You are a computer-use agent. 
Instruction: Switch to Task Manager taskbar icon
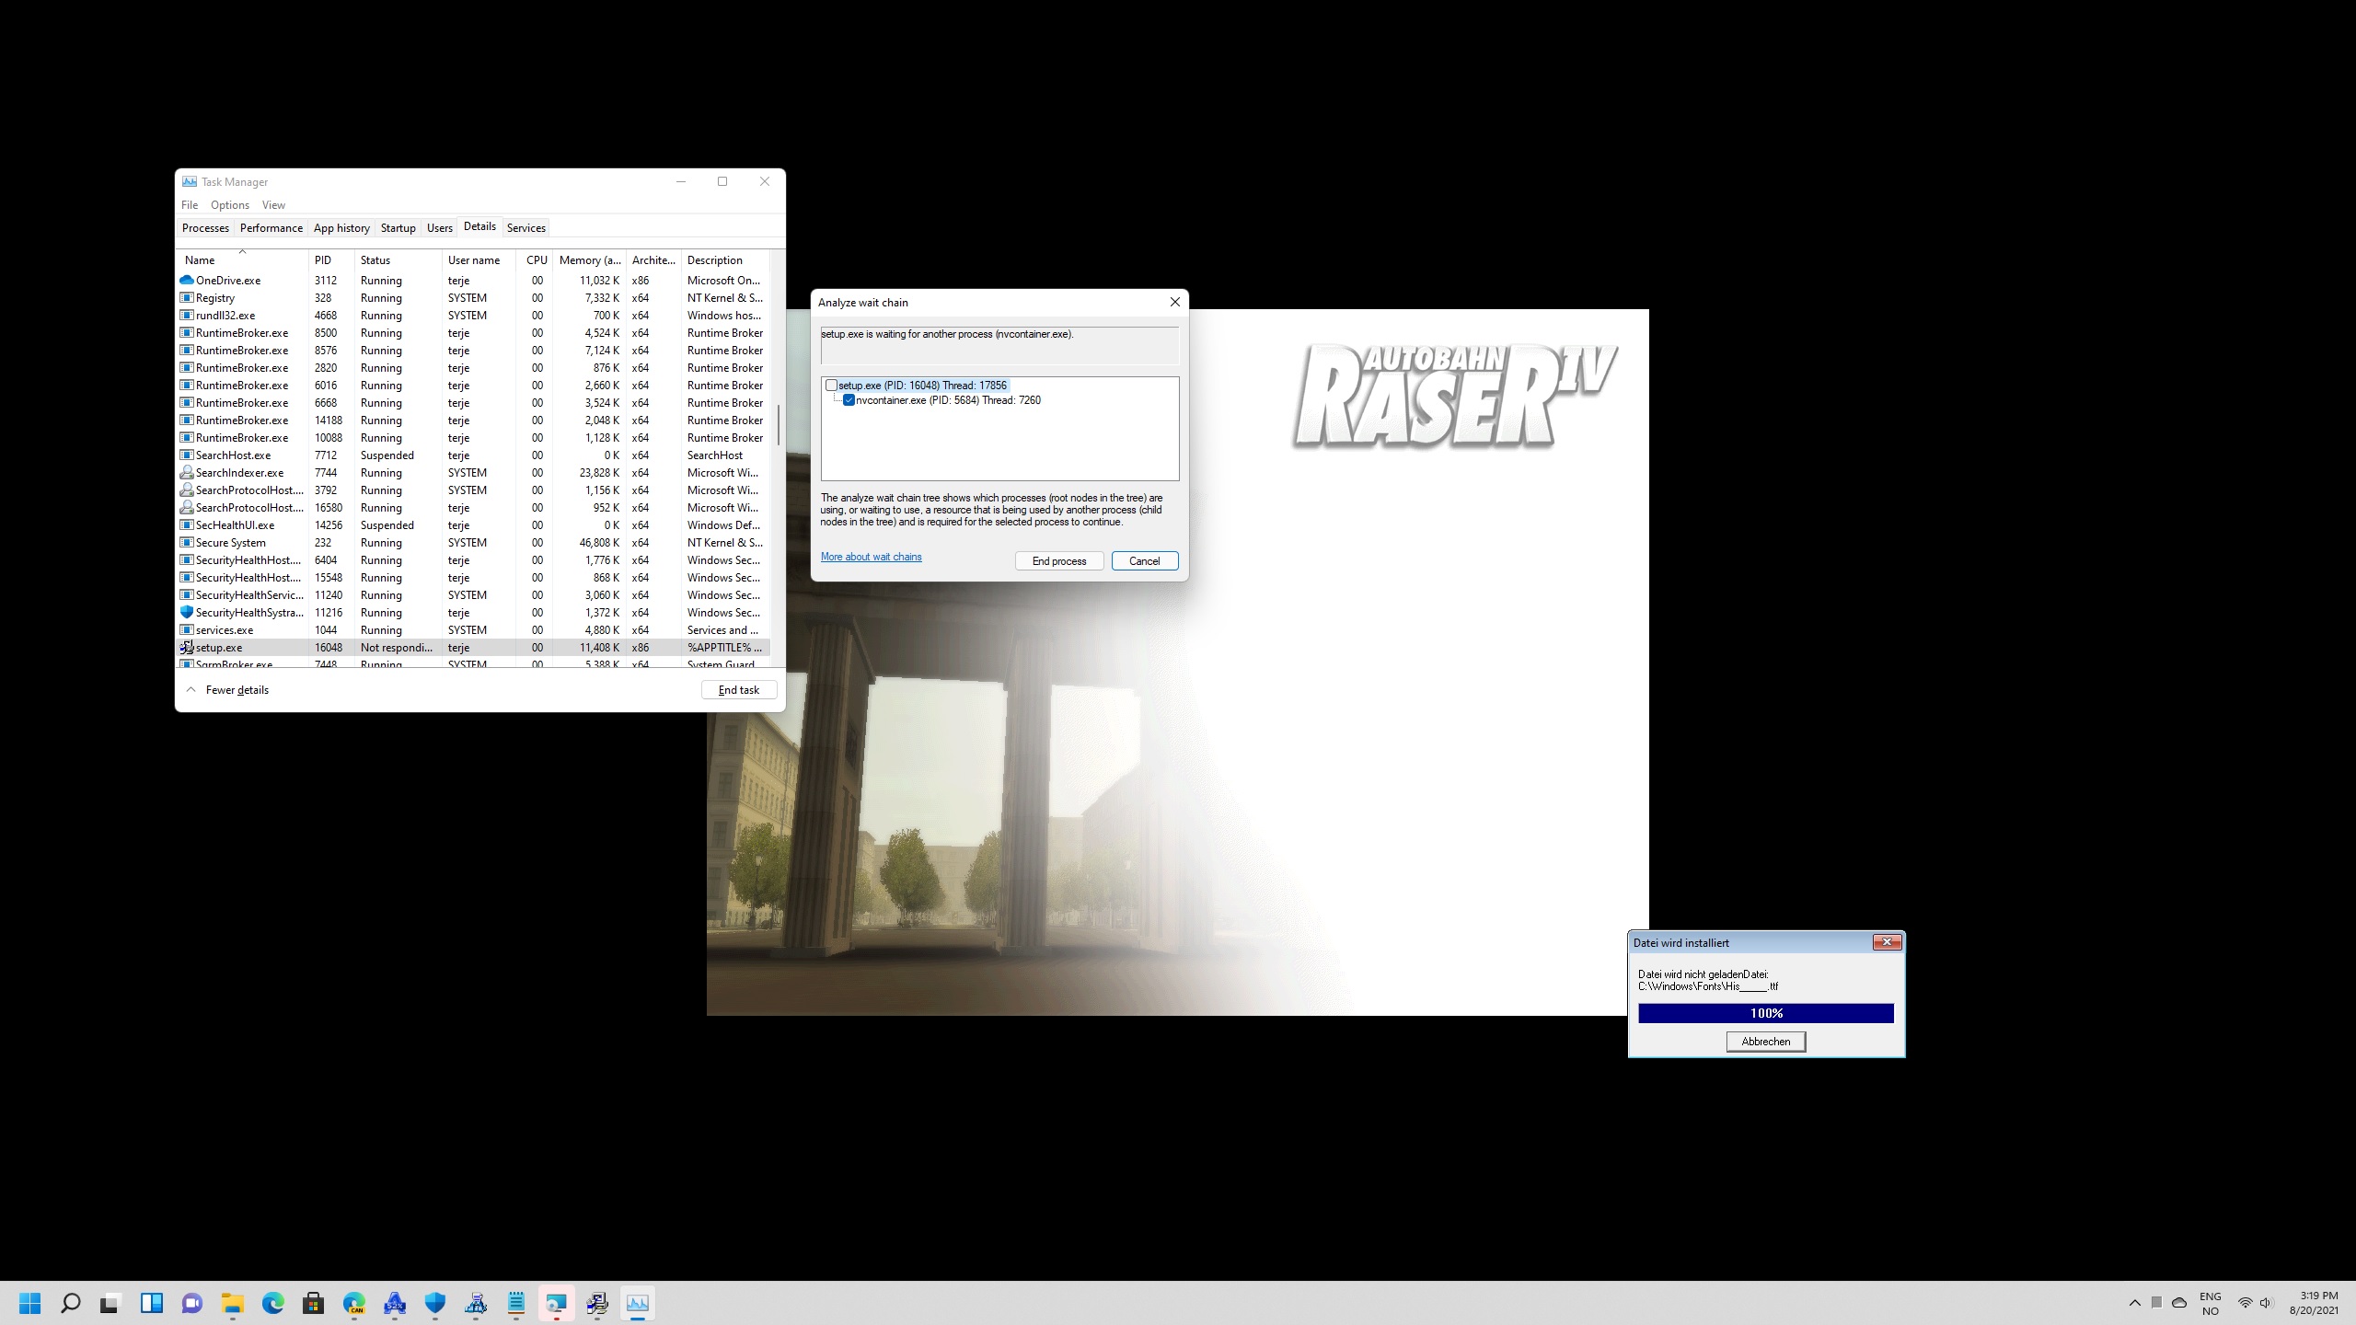coord(638,1303)
